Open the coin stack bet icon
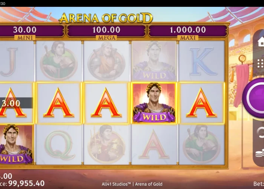264x189 pixels. coord(259,153)
